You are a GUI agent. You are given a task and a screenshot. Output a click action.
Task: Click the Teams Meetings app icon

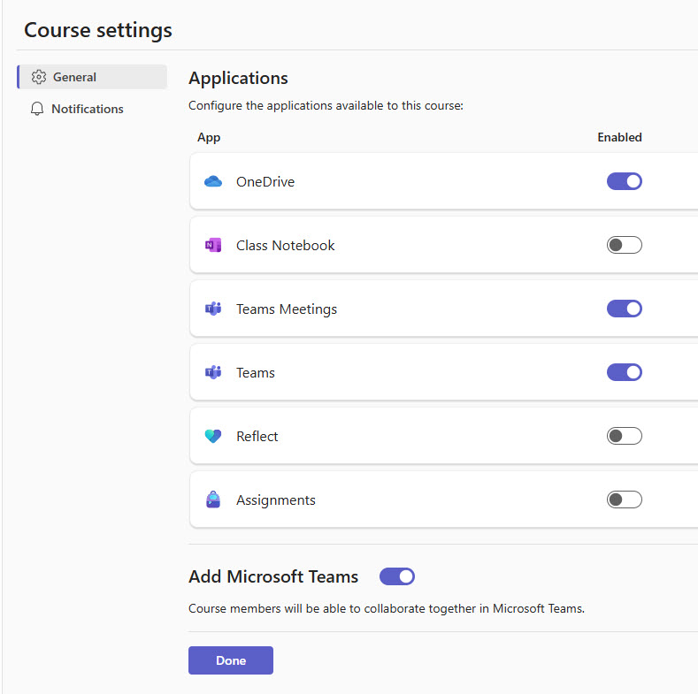212,309
